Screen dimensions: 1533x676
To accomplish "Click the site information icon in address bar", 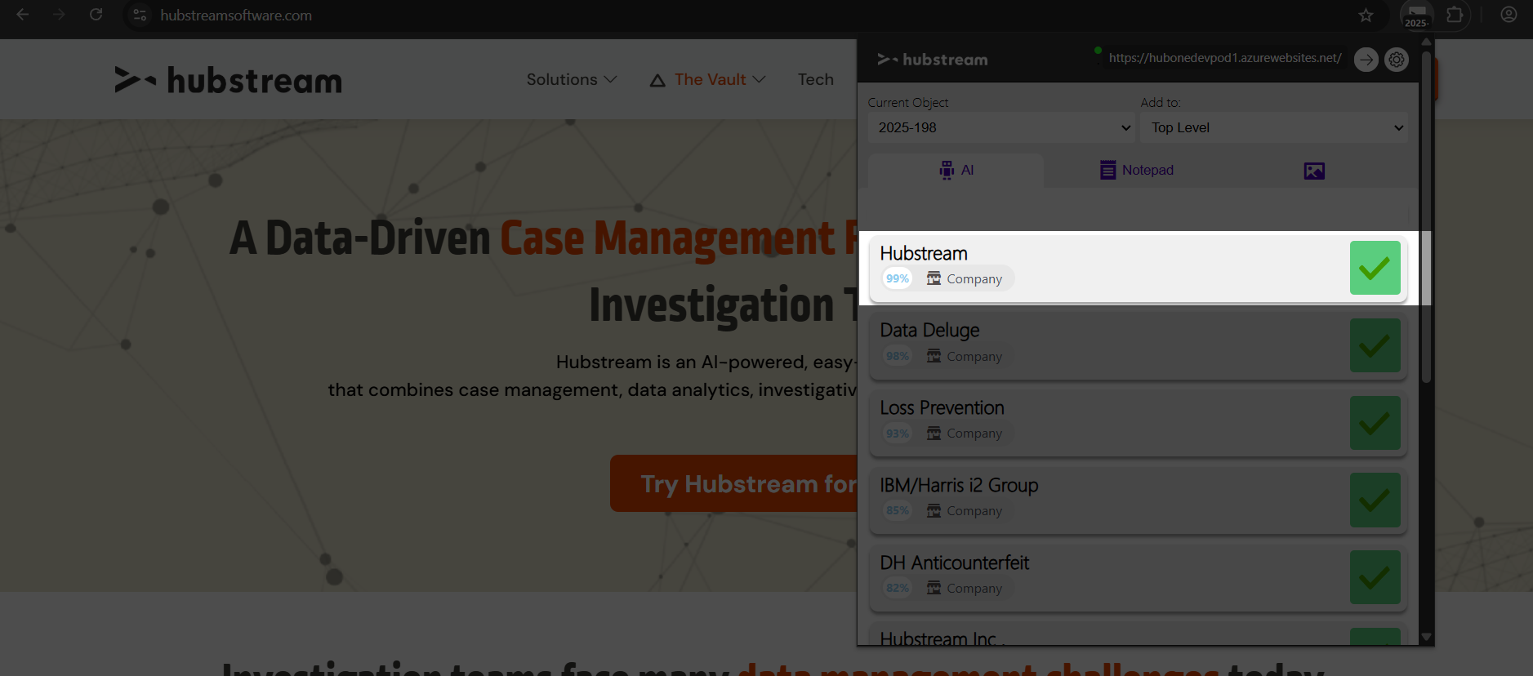I will coord(140,15).
